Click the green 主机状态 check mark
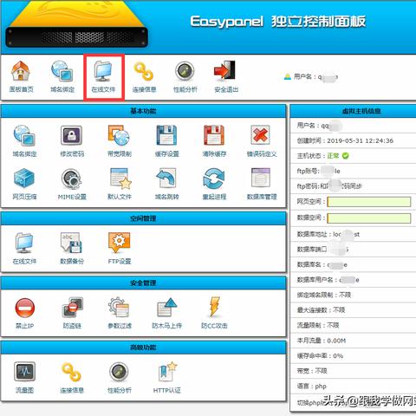The width and height of the screenshot is (416, 416). point(345,156)
